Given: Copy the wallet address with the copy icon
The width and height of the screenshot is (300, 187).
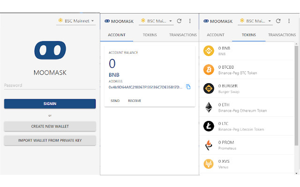Looking at the screenshot, I should (x=188, y=87).
